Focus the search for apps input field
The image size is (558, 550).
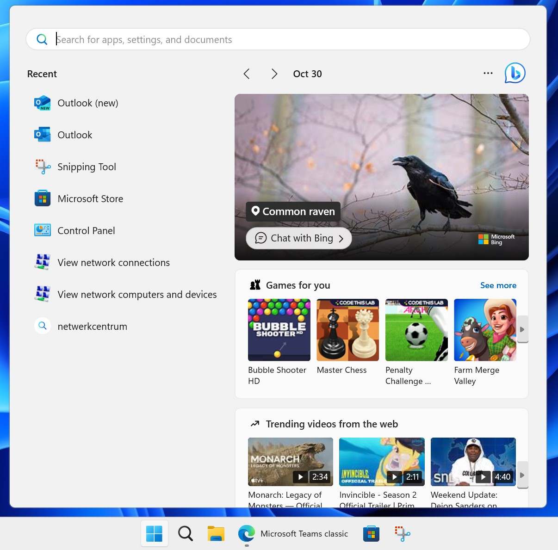[278, 39]
